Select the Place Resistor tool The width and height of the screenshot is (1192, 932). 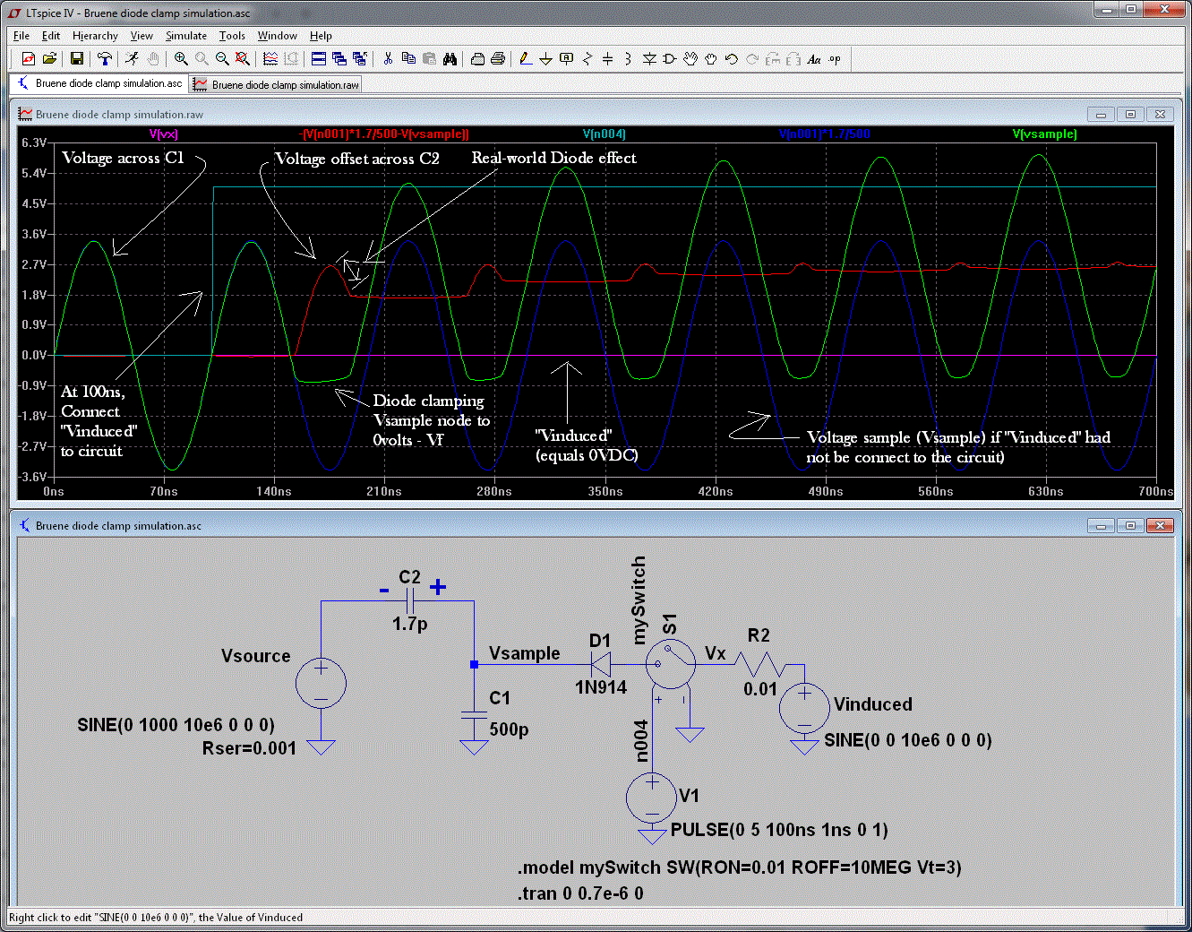tap(587, 59)
